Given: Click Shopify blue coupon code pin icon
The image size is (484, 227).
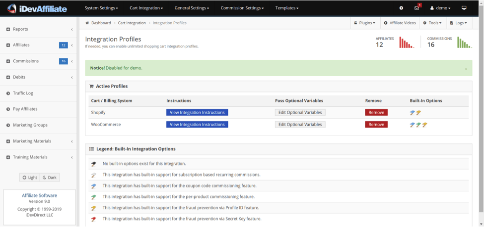Looking at the screenshot, I should 412,113.
